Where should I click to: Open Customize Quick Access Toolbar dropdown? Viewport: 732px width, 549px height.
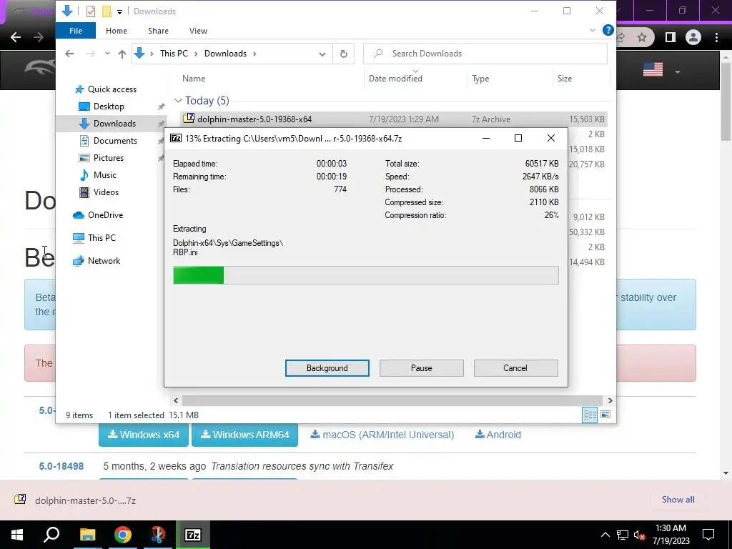coord(119,11)
